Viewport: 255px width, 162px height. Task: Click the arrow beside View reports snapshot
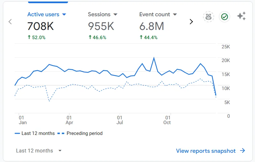click(x=243, y=151)
